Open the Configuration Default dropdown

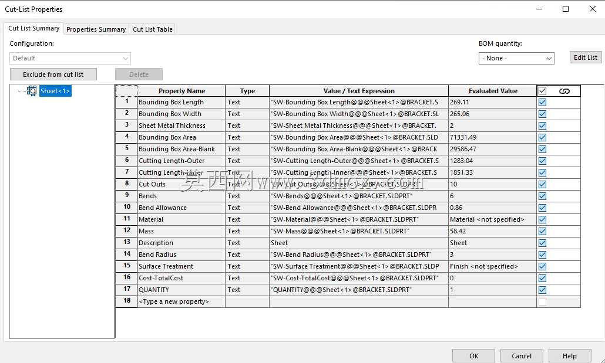[x=70, y=58]
